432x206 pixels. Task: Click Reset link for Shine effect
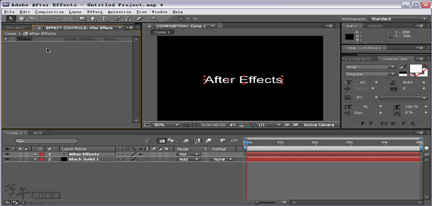pos(71,39)
